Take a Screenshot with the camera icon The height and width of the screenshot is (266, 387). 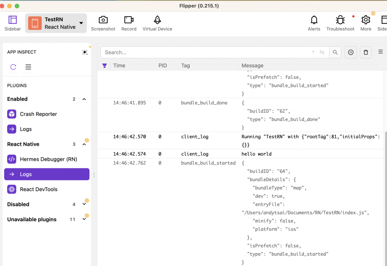(x=103, y=23)
